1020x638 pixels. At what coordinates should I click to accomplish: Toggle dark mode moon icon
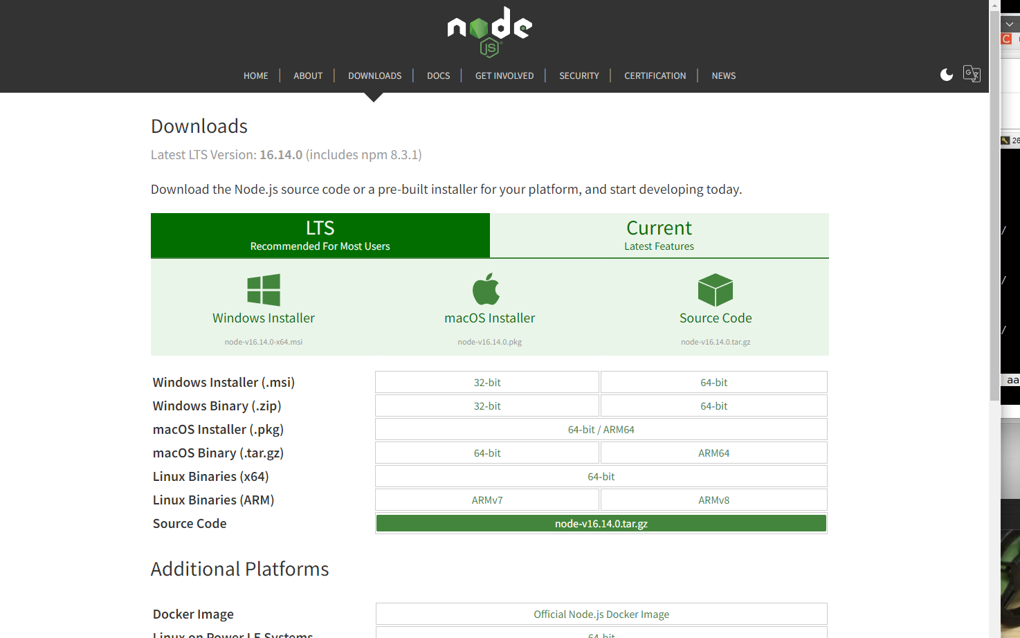[x=947, y=75]
